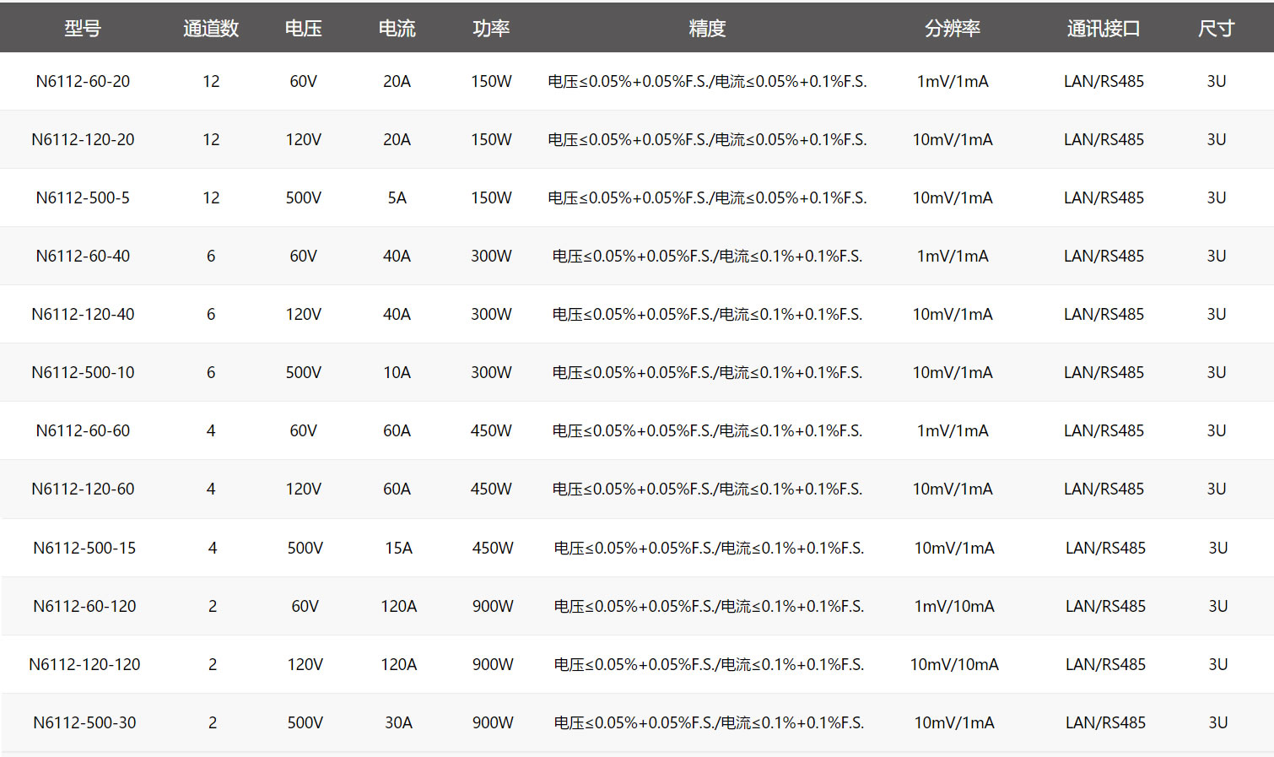This screenshot has height=757, width=1274.
Task: Select model N6112-60-20 in the table
Action: (83, 82)
